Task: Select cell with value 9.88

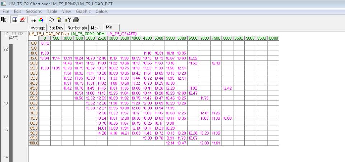Action: click(x=170, y=123)
